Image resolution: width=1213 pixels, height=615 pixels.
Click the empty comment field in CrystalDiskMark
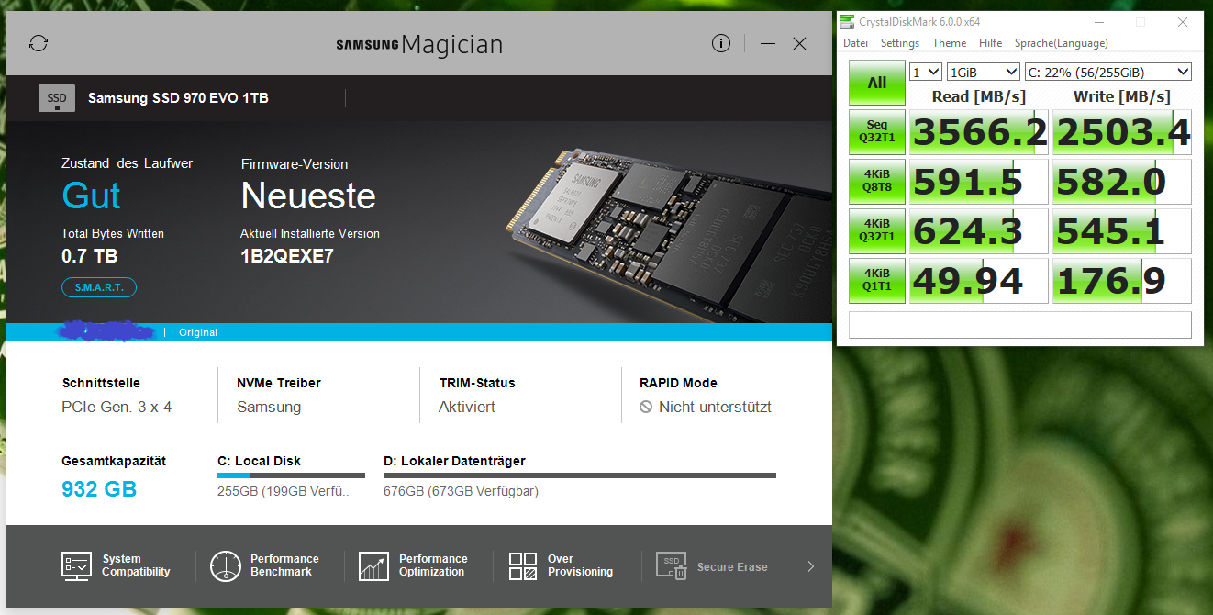[1019, 325]
